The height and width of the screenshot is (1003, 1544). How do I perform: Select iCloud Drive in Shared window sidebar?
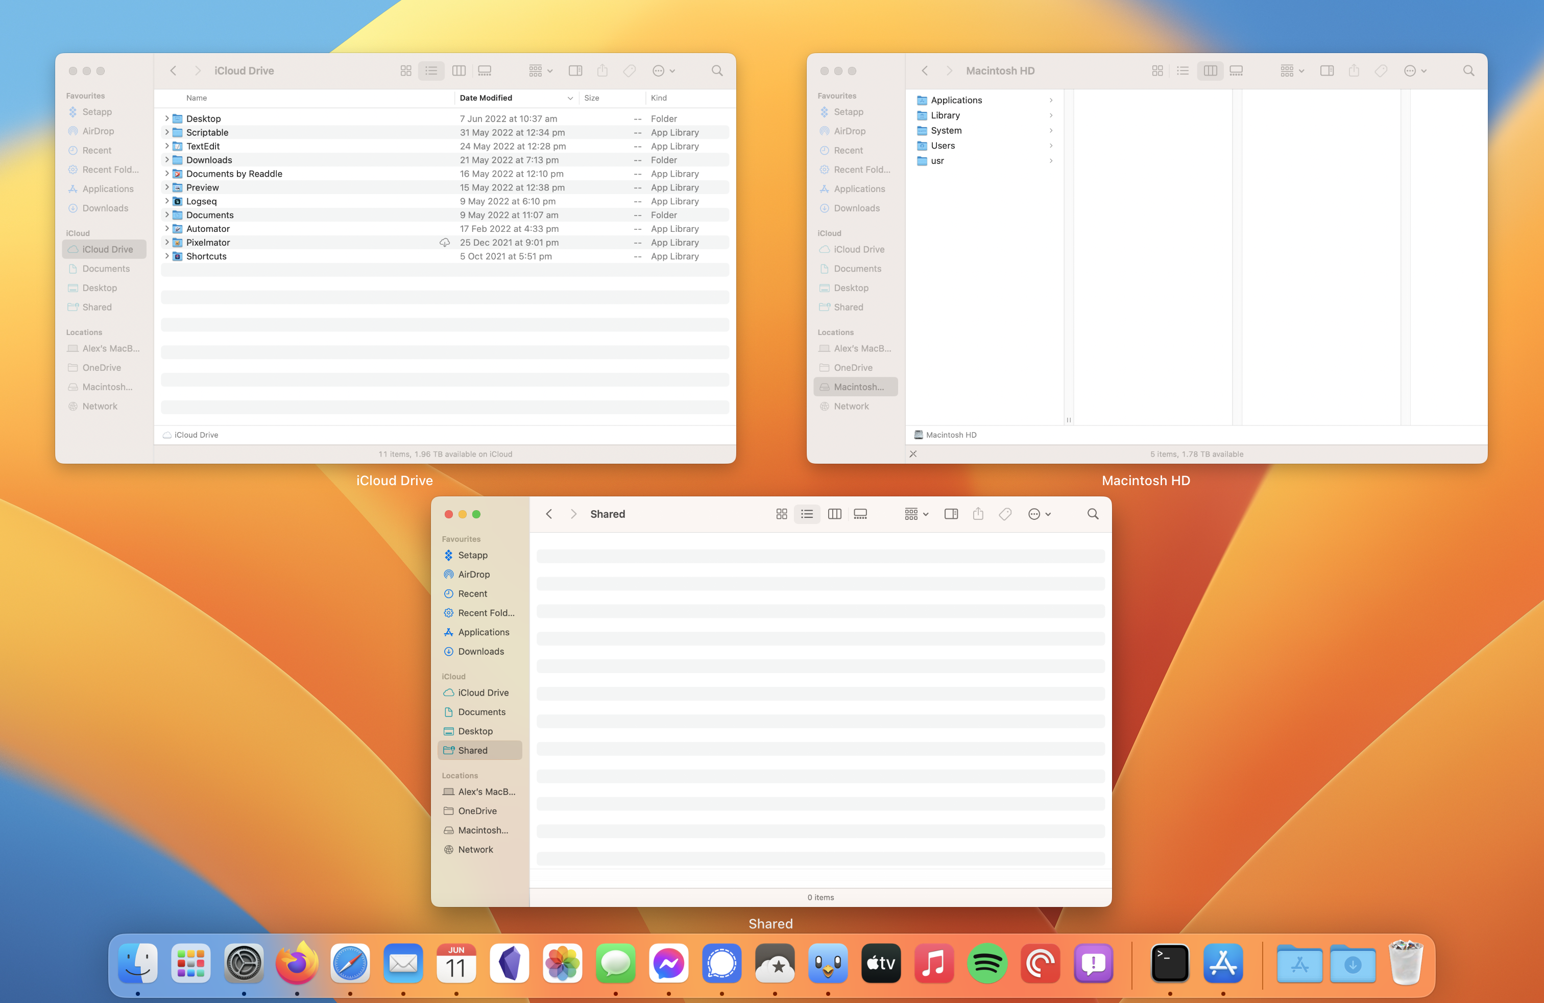(482, 692)
